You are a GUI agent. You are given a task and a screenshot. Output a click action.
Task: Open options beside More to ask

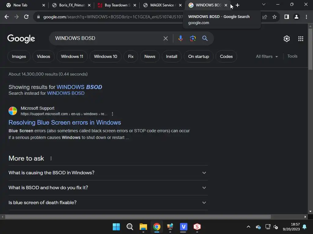coord(51,158)
